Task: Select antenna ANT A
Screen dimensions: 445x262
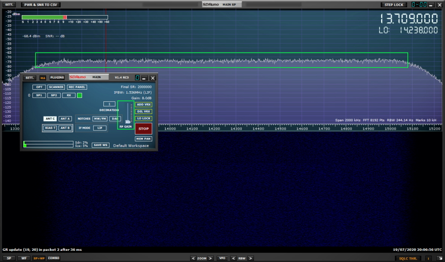Action: tap(65, 119)
